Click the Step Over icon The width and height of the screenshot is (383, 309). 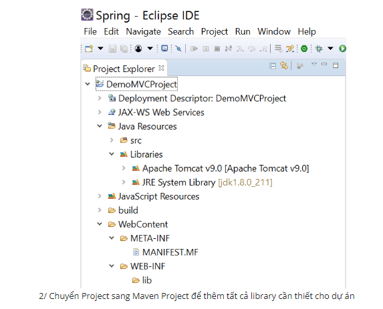251,49
